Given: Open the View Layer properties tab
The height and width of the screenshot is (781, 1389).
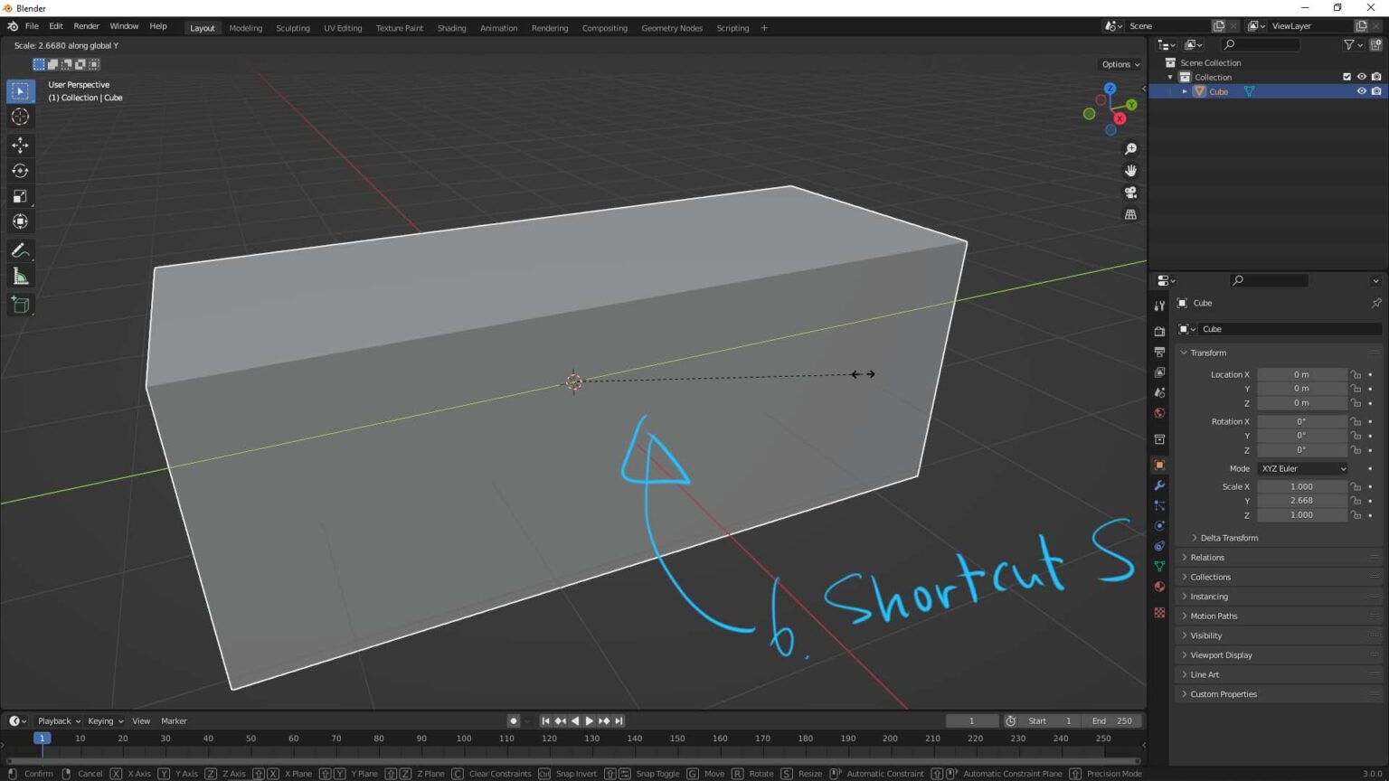Looking at the screenshot, I should (1159, 372).
